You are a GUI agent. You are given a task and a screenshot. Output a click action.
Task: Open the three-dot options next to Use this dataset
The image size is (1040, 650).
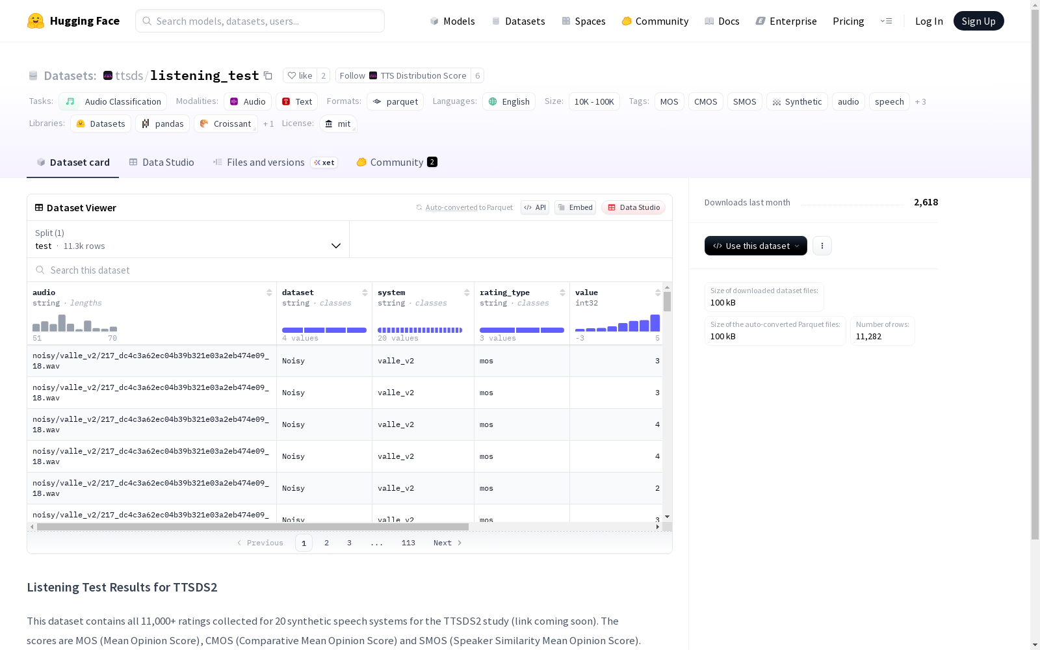(x=822, y=246)
